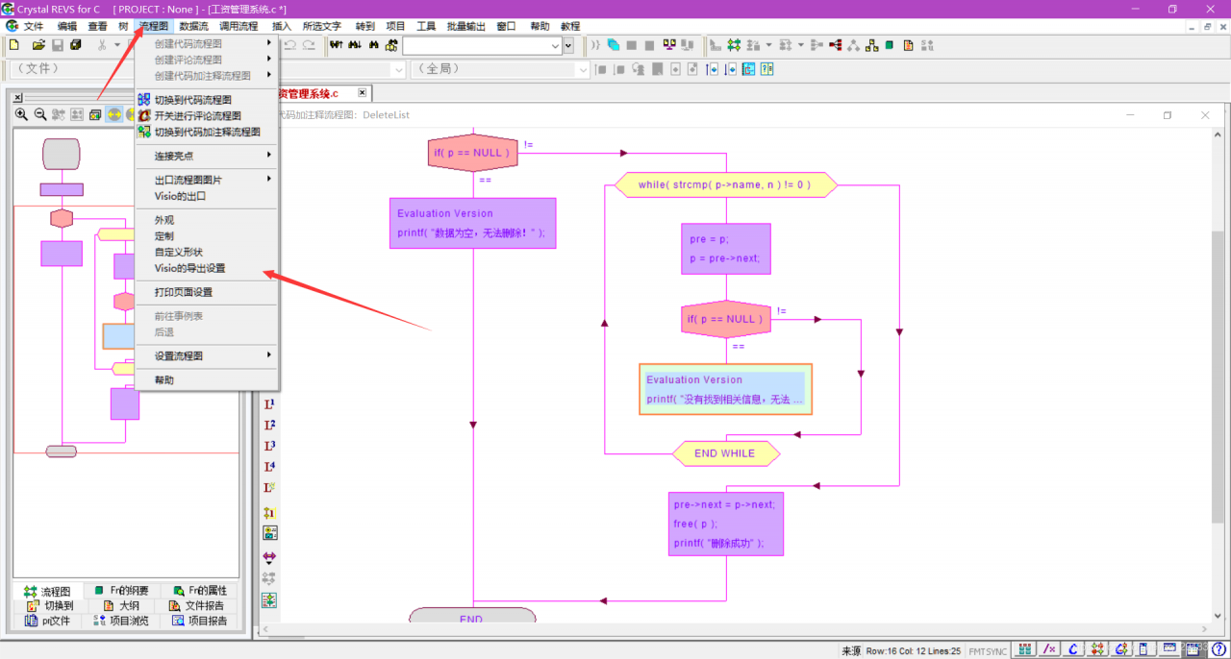
Task: Click the open file folder icon
Action: pyautogui.click(x=38, y=45)
